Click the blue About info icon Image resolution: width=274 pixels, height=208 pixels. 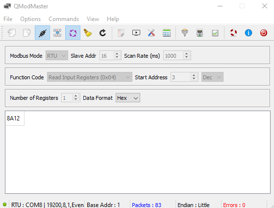click(x=249, y=33)
